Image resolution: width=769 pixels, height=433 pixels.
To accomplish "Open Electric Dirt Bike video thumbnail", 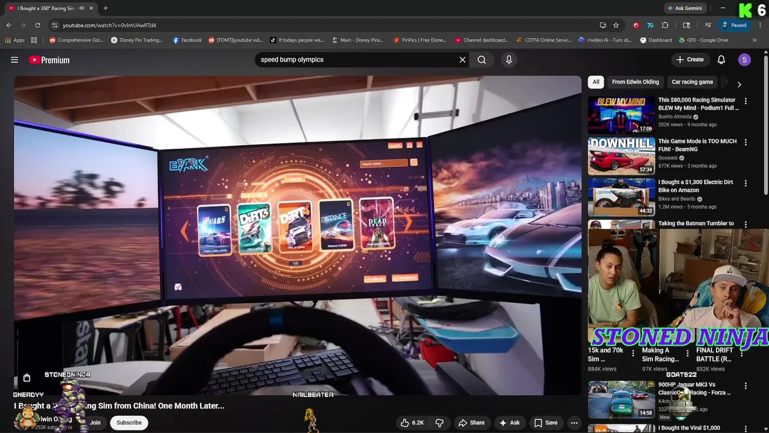I will pyautogui.click(x=621, y=197).
